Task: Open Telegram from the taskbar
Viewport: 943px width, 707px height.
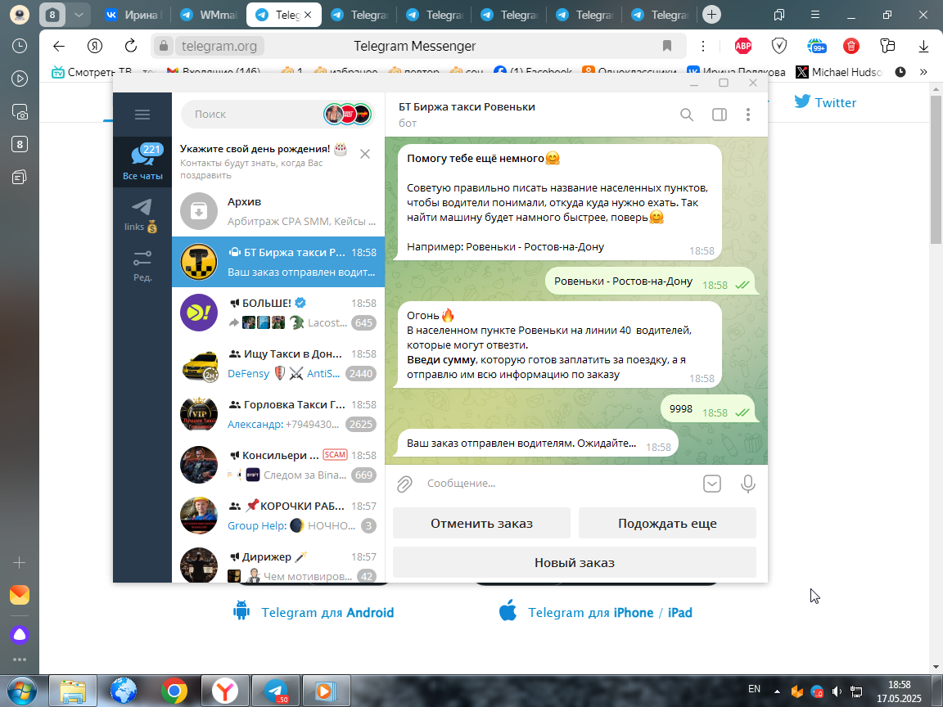Action: pos(276,691)
